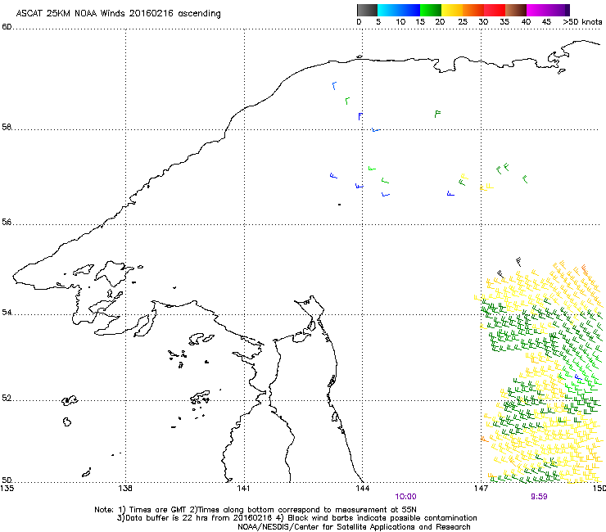Click the chart title 'ASCAT 25KM NOAA Winds 20160216 ascending'
Viewport: 606px width, 532px height.
pyautogui.click(x=118, y=14)
